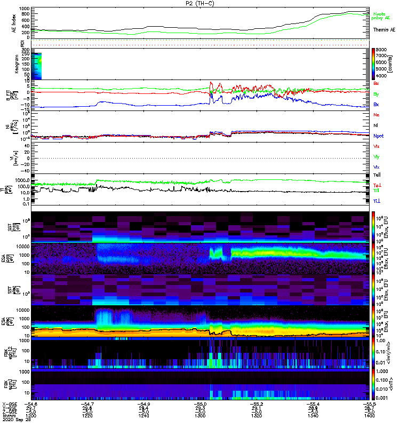Image resolution: width=400 pixels, height=427 pixels.
Task: Select the blue Npot legend label
Action: coord(379,136)
